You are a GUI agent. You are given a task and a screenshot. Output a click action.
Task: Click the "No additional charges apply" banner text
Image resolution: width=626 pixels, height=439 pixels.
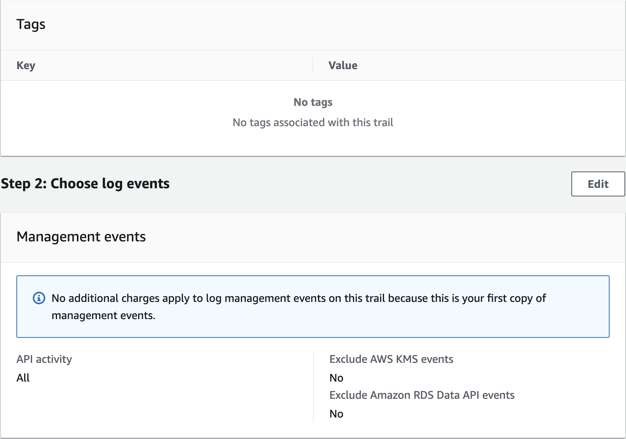(299, 298)
